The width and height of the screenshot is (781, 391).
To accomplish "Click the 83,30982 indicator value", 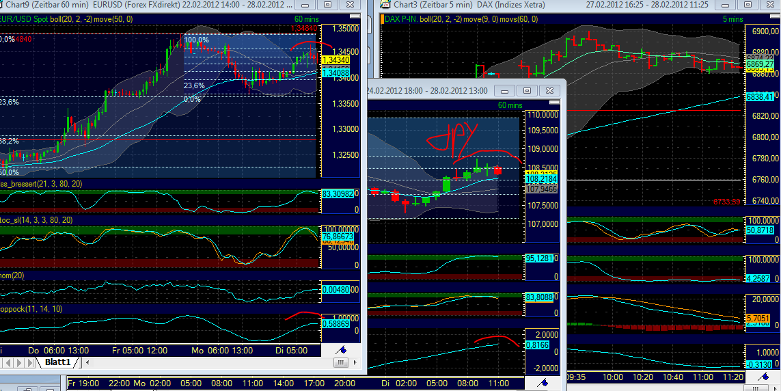I will (338, 193).
